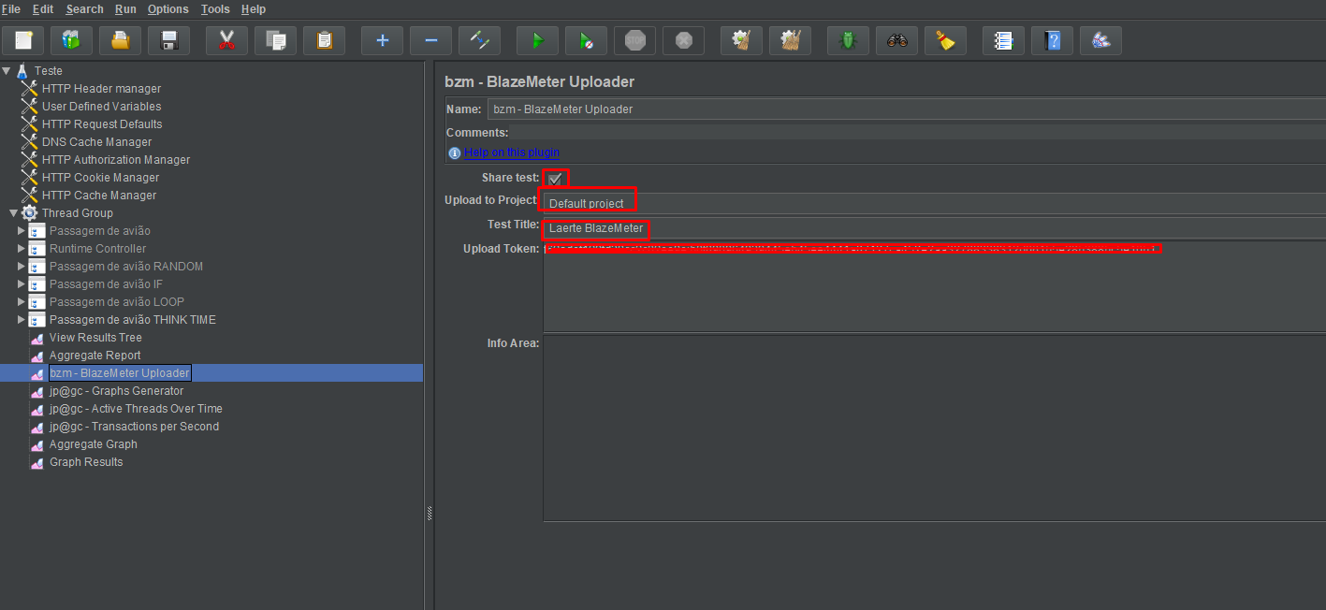
Task: Click the Test Title field
Action: [934, 228]
